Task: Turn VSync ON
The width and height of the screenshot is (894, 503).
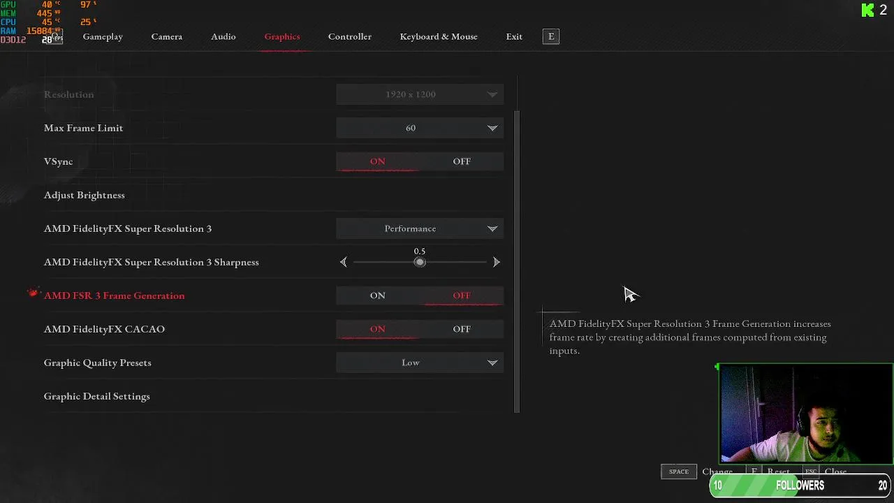Action: pyautogui.click(x=378, y=161)
